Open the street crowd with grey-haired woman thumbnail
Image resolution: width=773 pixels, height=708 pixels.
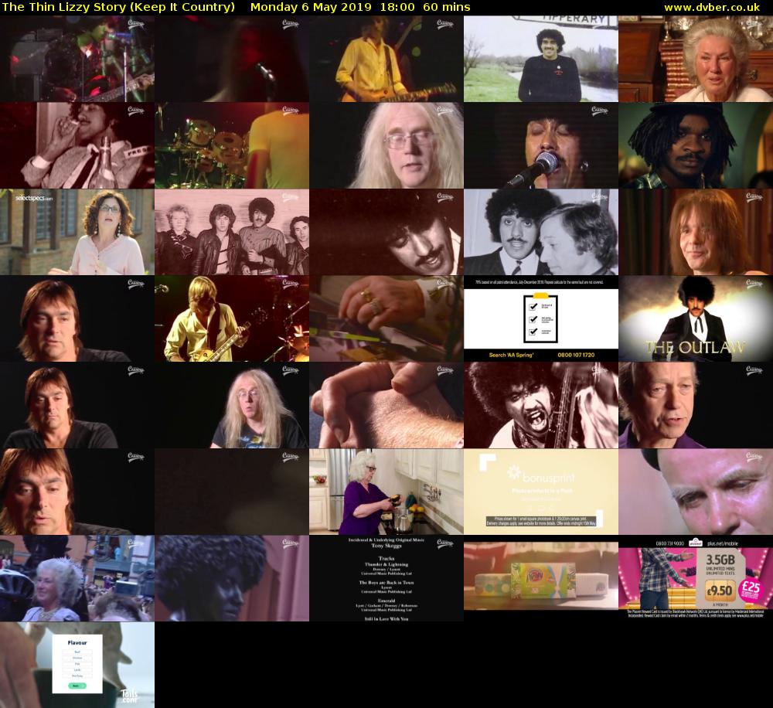[77, 578]
